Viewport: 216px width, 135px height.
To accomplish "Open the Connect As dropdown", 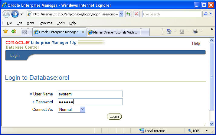I will (x=71, y=109).
